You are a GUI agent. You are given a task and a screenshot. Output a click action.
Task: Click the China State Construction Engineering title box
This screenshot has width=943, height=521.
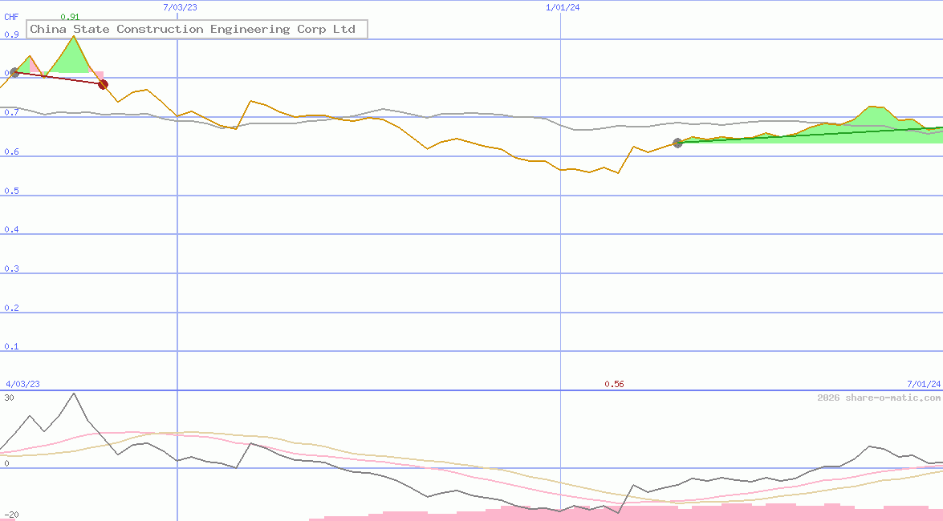pyautogui.click(x=197, y=30)
